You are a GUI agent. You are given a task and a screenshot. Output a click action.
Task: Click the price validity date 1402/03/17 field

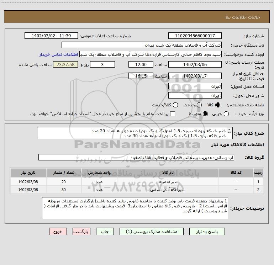click(195, 76)
